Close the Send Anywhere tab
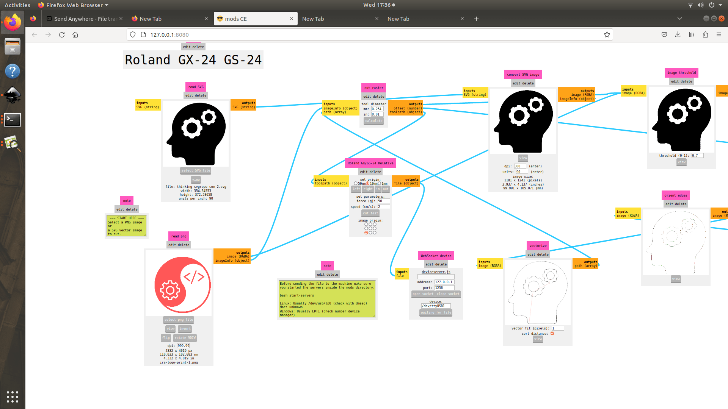This screenshot has width=728, height=409. (x=121, y=19)
